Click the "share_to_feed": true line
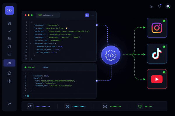 point(48,50)
